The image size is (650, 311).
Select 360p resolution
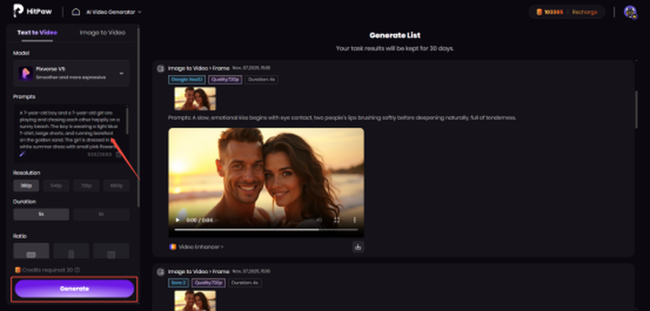(x=26, y=186)
